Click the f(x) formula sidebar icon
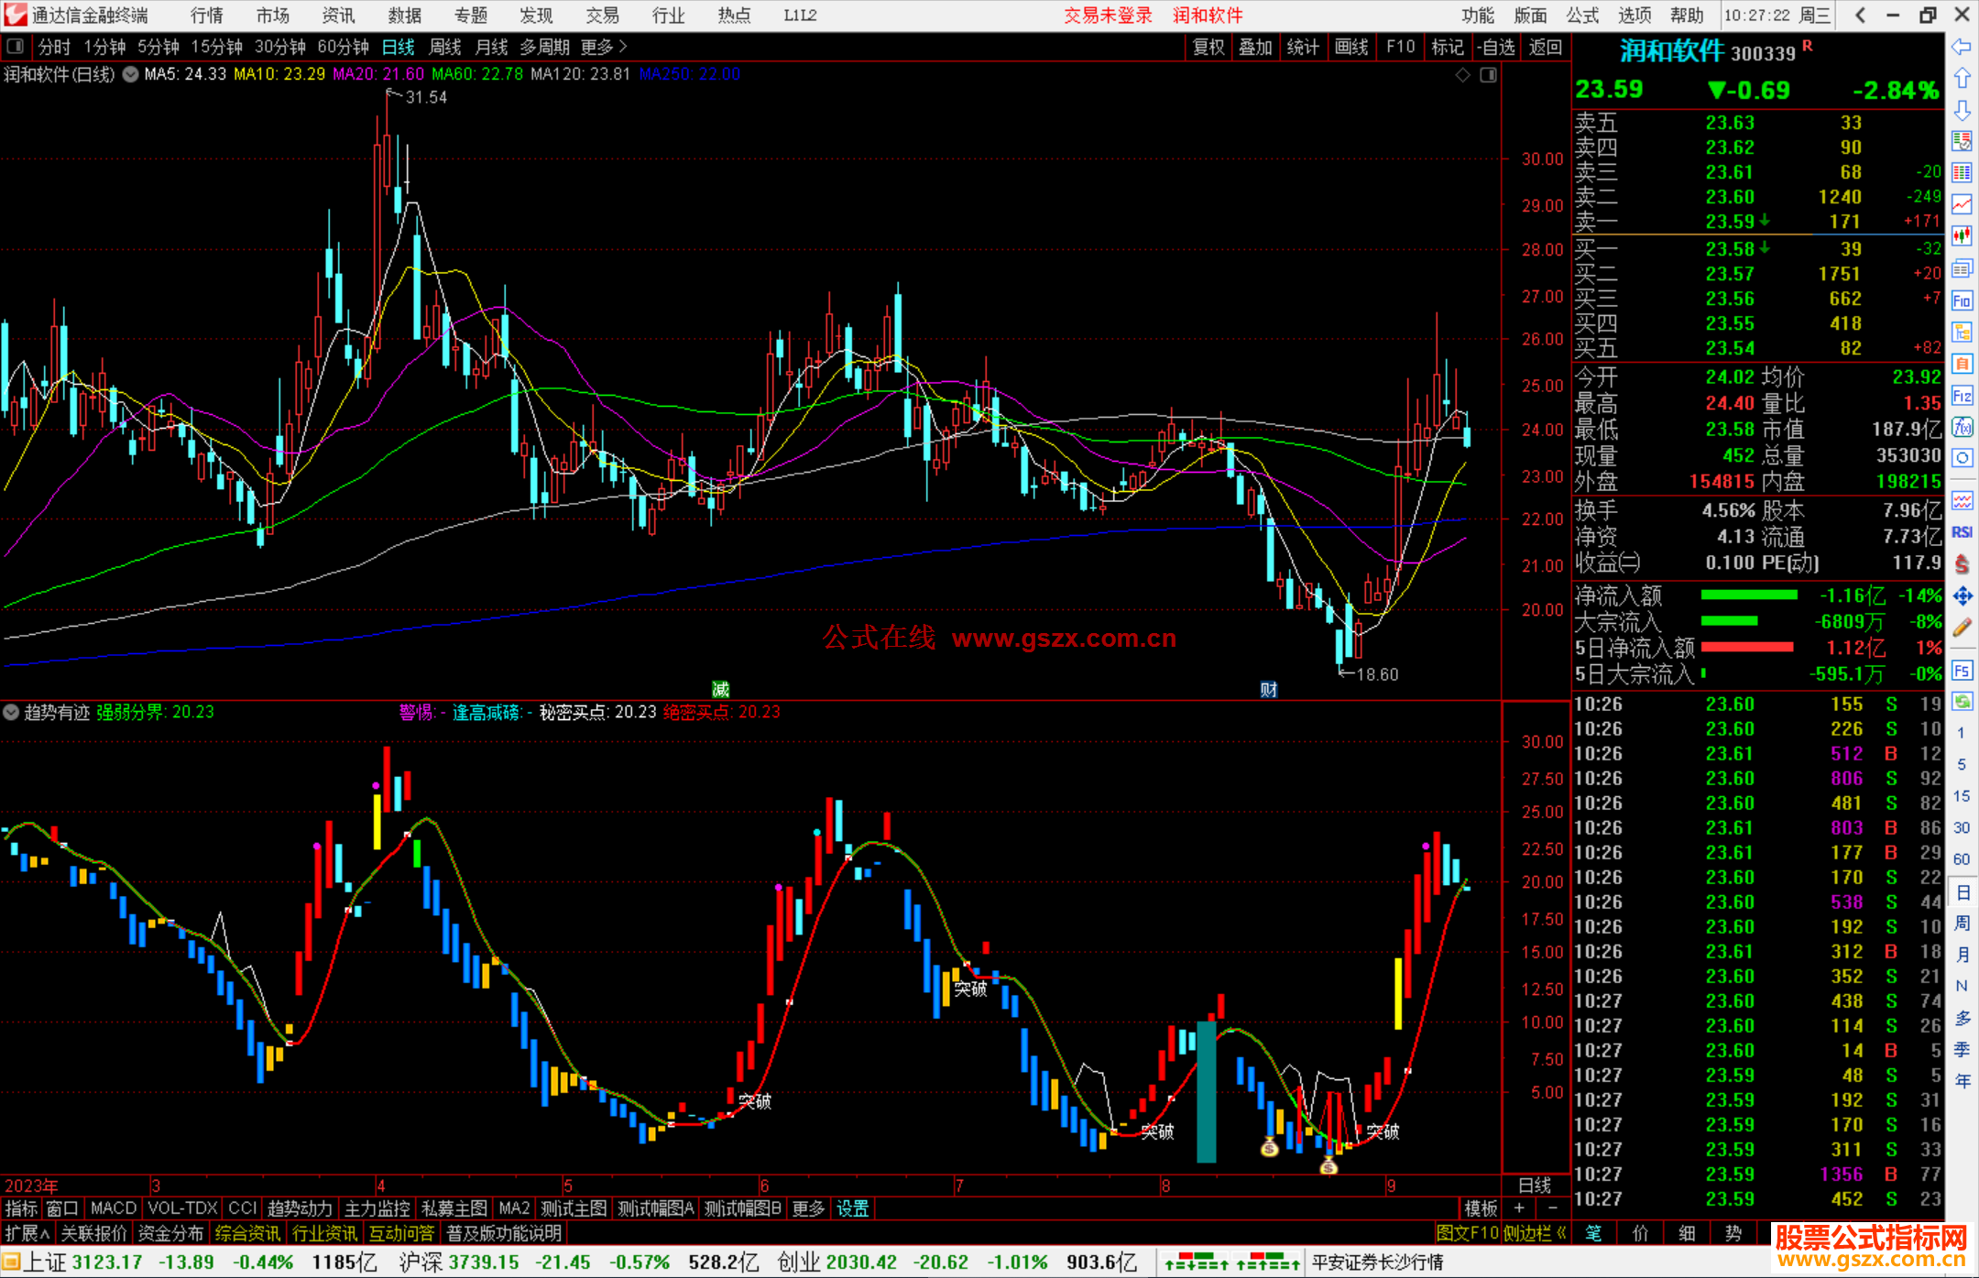Image resolution: width=1979 pixels, height=1278 pixels. click(1962, 427)
